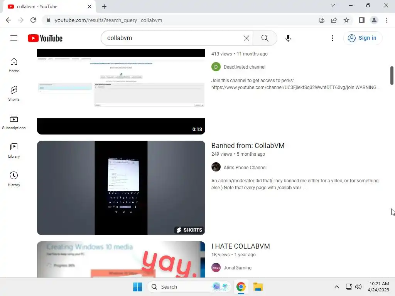Open JonatGaming channel link
This screenshot has width=395, height=296.
pos(238,268)
